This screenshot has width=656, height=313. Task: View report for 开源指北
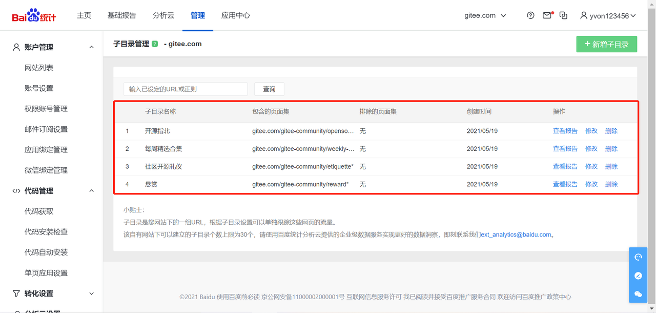click(565, 131)
